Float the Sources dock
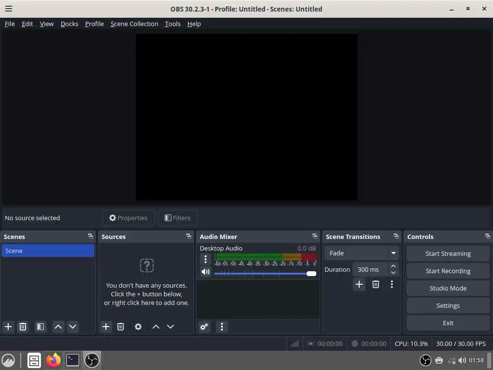The height and width of the screenshot is (370, 493). (x=188, y=236)
